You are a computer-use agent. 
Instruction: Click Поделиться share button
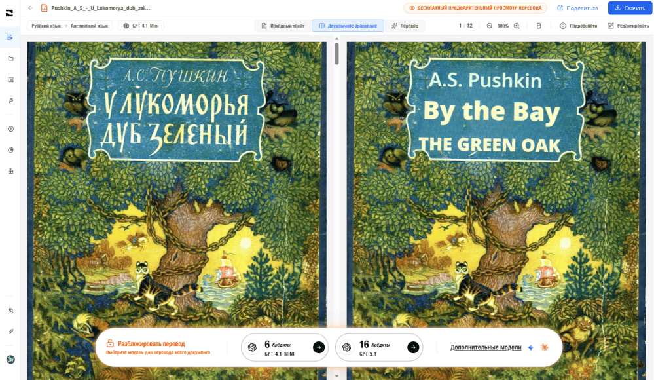pyautogui.click(x=577, y=8)
